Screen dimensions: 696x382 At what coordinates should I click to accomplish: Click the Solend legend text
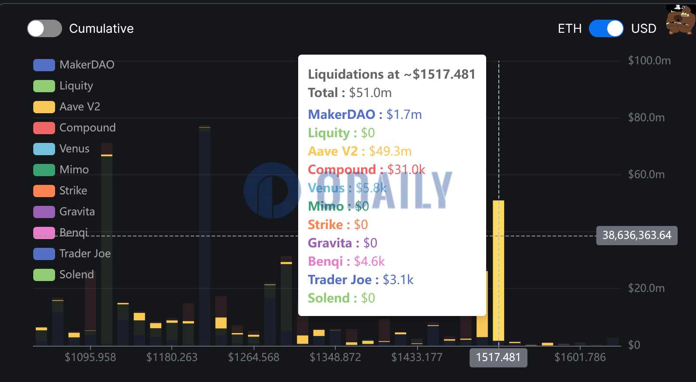pyautogui.click(x=77, y=274)
